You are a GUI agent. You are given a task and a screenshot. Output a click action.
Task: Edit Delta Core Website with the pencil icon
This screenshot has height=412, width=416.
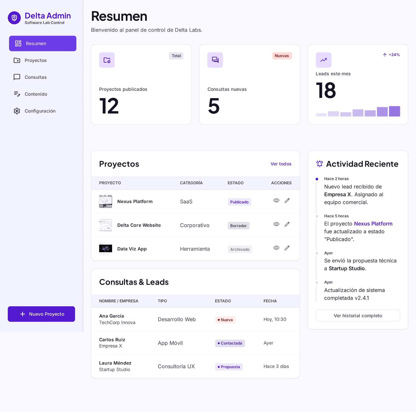(287, 224)
